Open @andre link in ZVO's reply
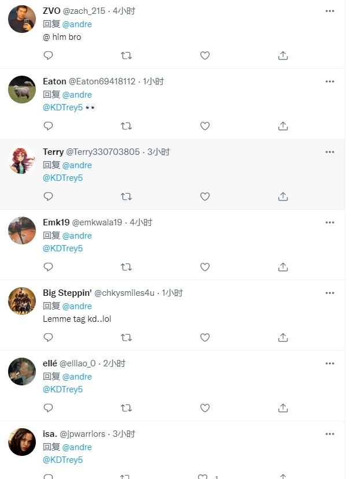The height and width of the screenshot is (479, 351). coord(77,24)
